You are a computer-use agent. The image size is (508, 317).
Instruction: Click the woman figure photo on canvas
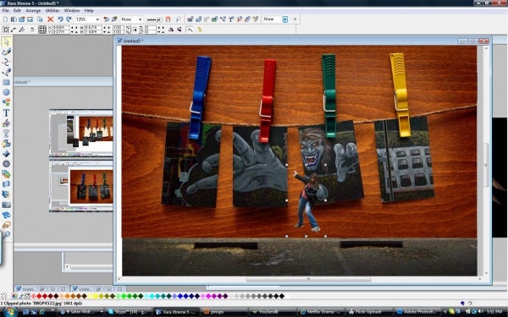[x=307, y=202]
